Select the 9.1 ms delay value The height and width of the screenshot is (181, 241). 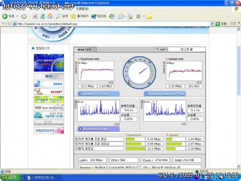coord(195,111)
